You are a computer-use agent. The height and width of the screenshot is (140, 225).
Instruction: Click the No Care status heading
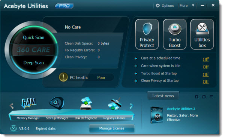(x=73, y=27)
